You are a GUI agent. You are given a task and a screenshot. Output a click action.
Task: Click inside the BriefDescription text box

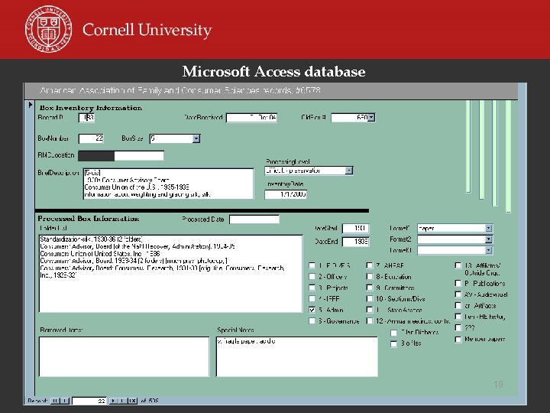point(168,184)
